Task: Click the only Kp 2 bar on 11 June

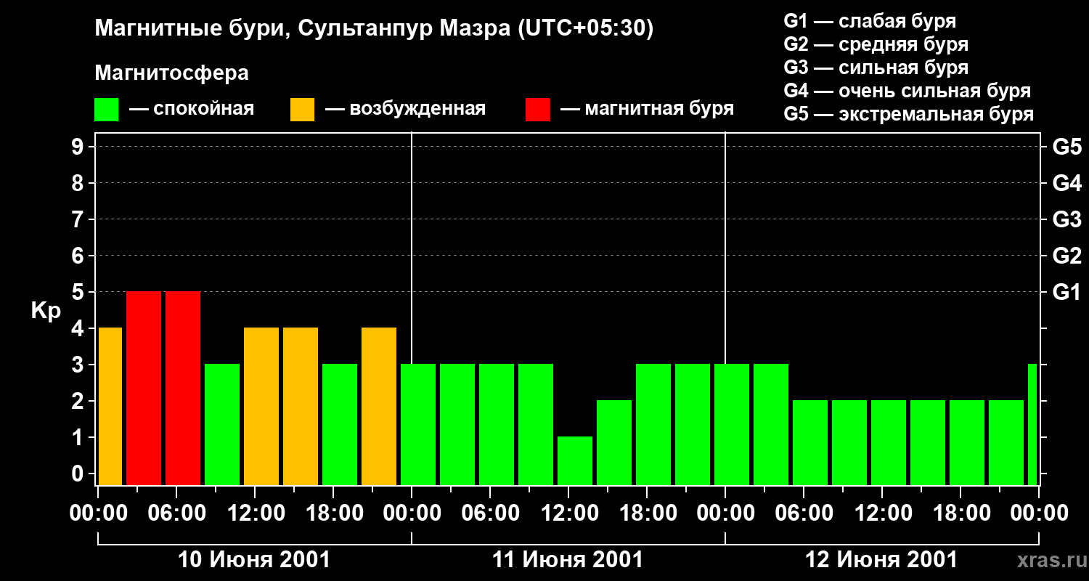Action: click(x=614, y=442)
